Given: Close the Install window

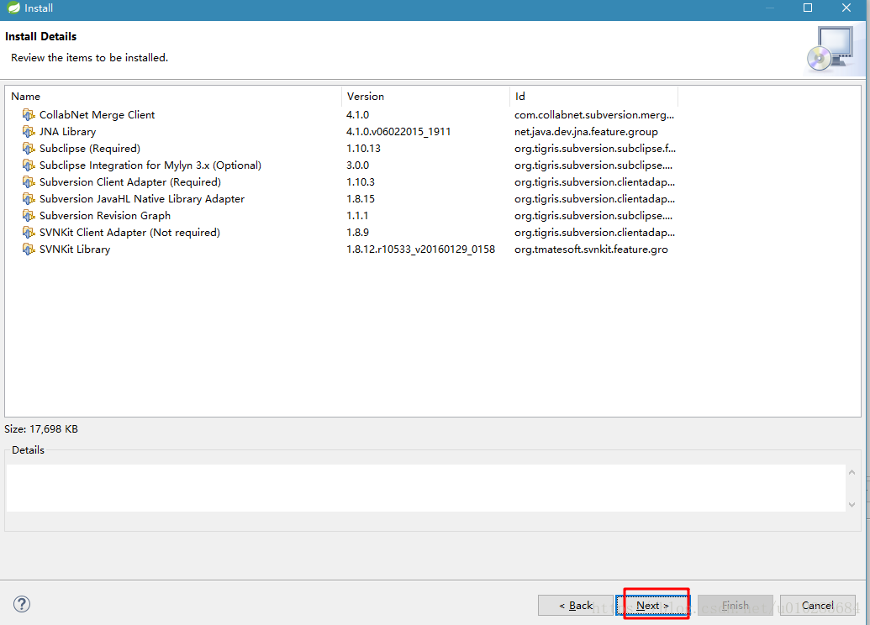Looking at the screenshot, I should click(846, 8).
